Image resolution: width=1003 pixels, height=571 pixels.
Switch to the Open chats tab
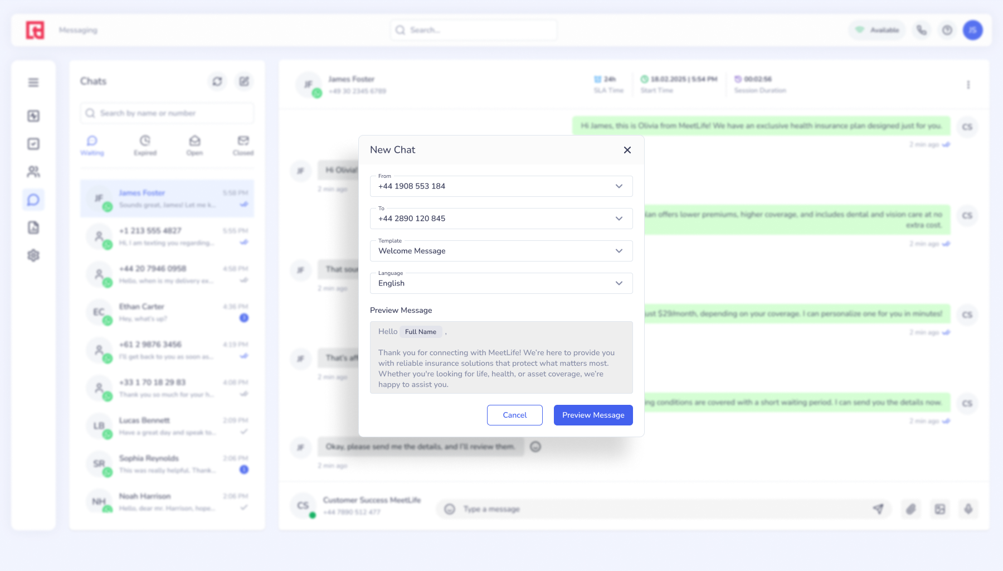point(194,146)
